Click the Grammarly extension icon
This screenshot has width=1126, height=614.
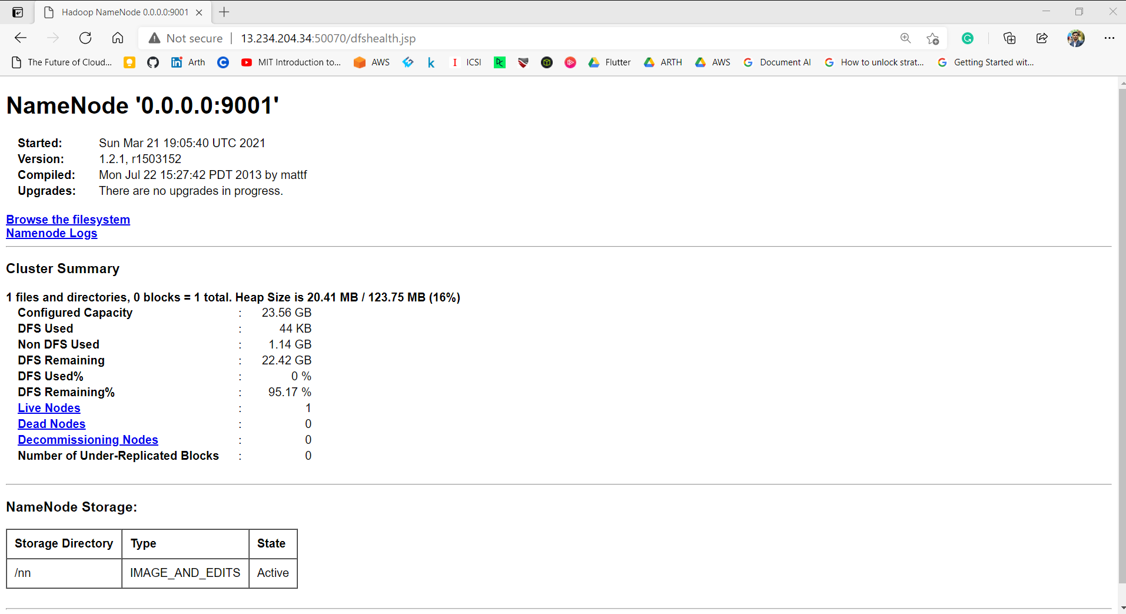coord(968,38)
